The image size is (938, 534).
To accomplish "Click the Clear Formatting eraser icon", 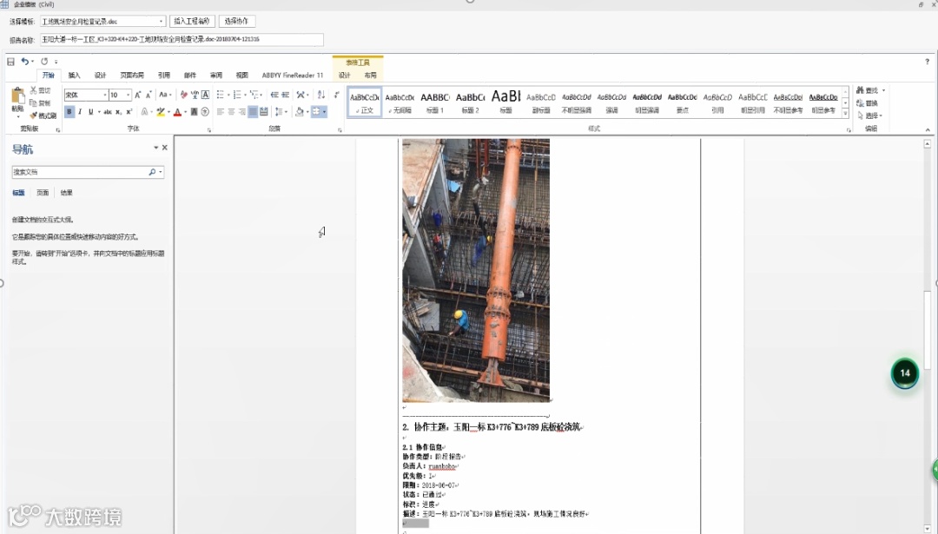I will tap(183, 95).
